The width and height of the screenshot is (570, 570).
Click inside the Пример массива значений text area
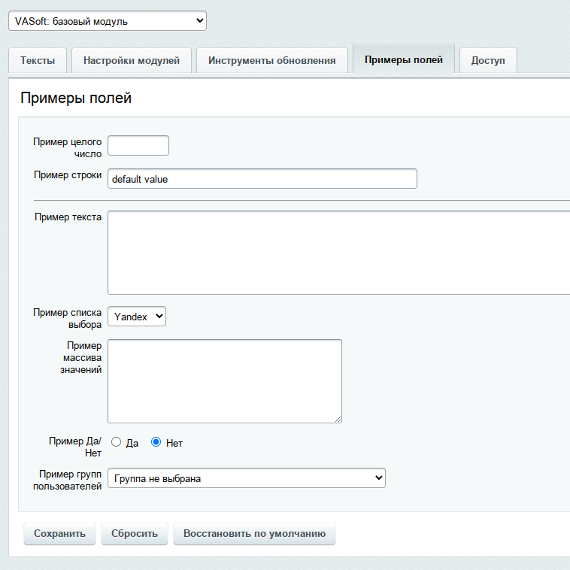pos(224,381)
